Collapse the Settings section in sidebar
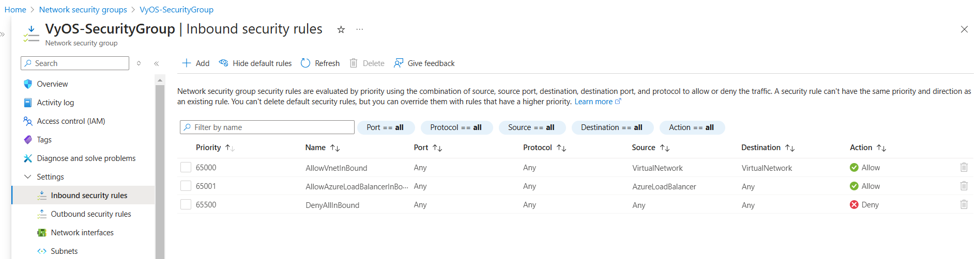The image size is (978, 259). click(28, 176)
